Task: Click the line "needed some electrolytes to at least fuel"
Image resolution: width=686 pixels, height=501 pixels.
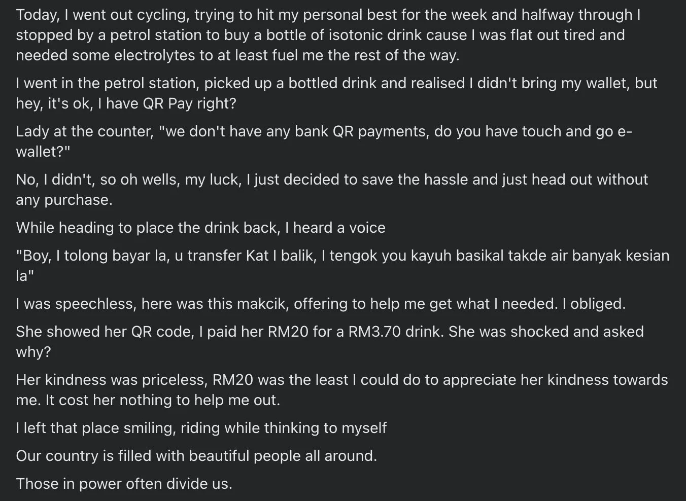Action: point(237,55)
